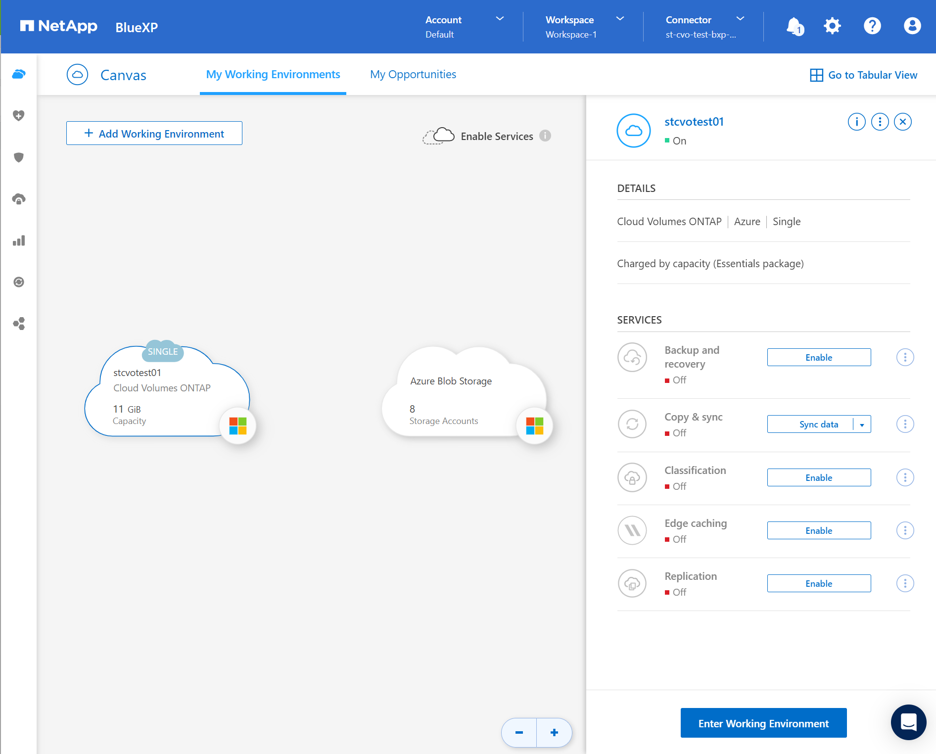Click Enter Working Environment
Viewport: 936px width, 754px height.
pyautogui.click(x=763, y=723)
